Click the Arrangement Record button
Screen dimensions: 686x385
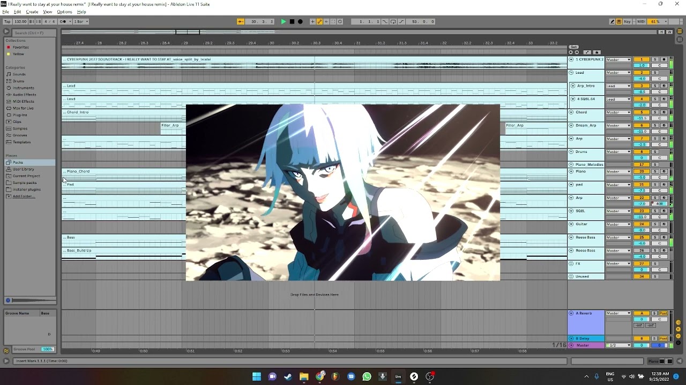pos(300,21)
